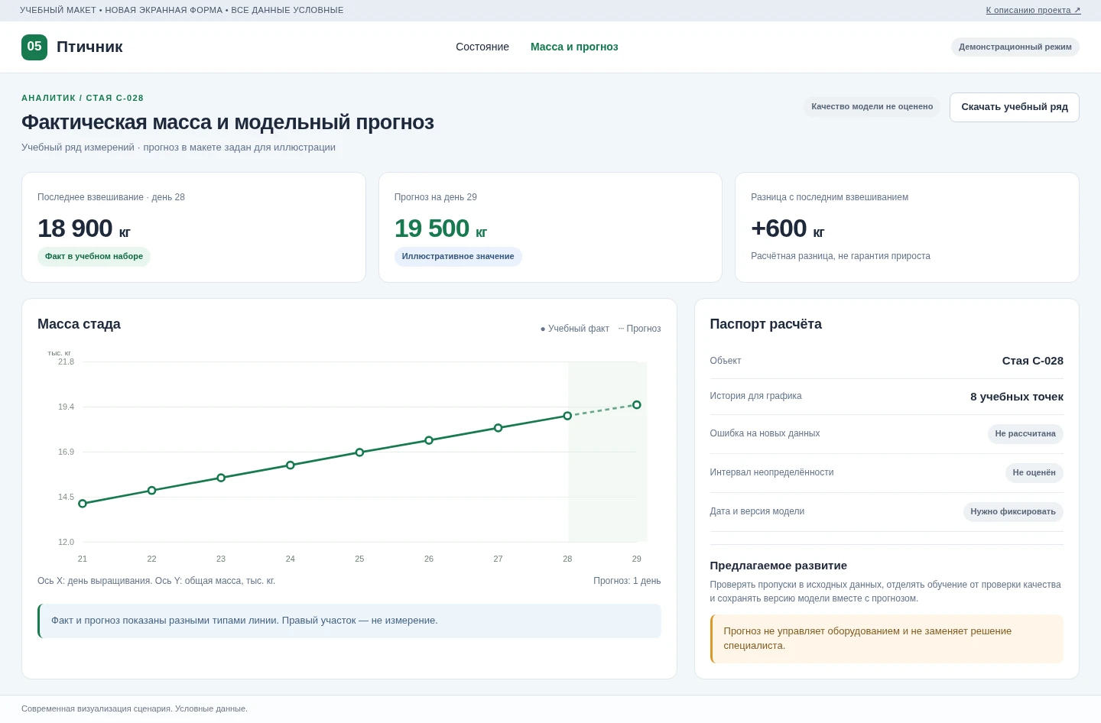1101x723 pixels.
Task: Click the chart data point for day 27
Action: 499,428
